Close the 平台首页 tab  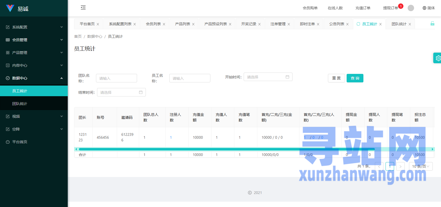[x=98, y=24]
